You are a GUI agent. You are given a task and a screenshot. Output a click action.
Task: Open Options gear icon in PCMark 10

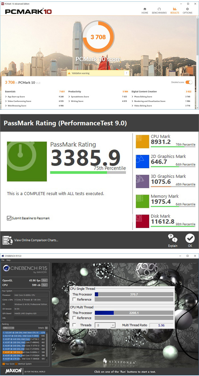187,9
